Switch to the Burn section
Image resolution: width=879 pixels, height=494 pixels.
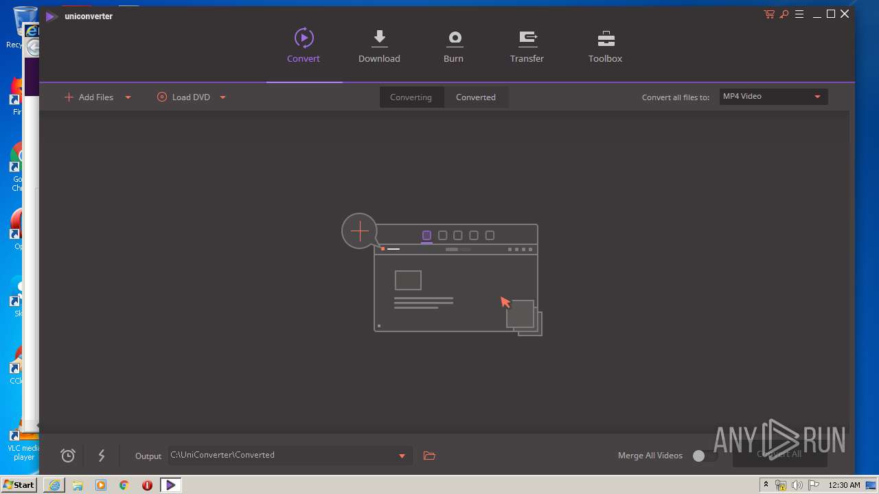(x=453, y=46)
